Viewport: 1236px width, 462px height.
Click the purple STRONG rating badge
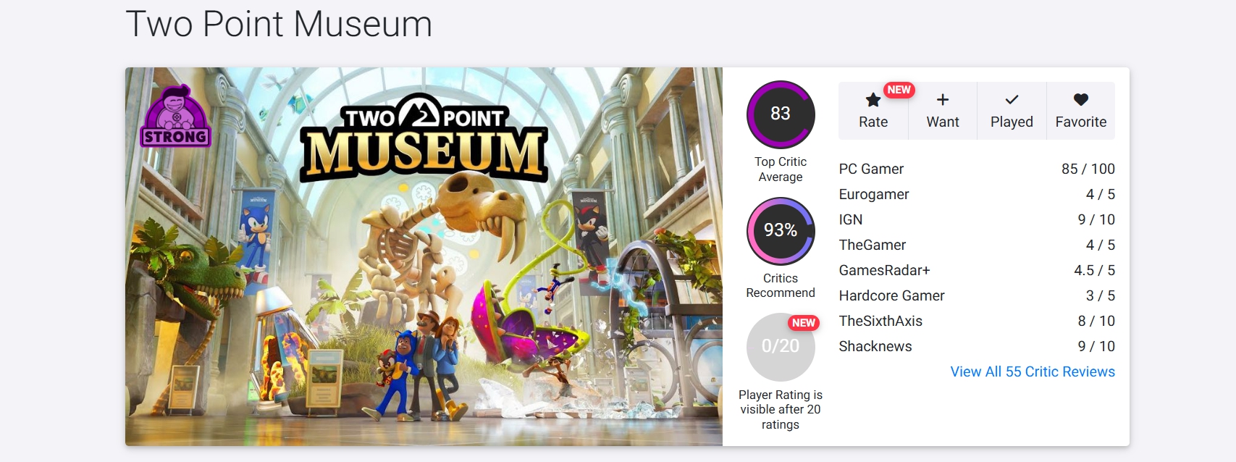[176, 117]
